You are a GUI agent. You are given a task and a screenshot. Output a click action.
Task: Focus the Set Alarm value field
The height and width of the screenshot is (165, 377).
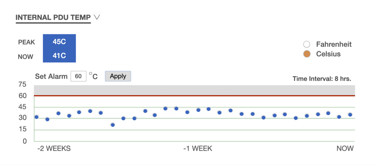tap(78, 76)
